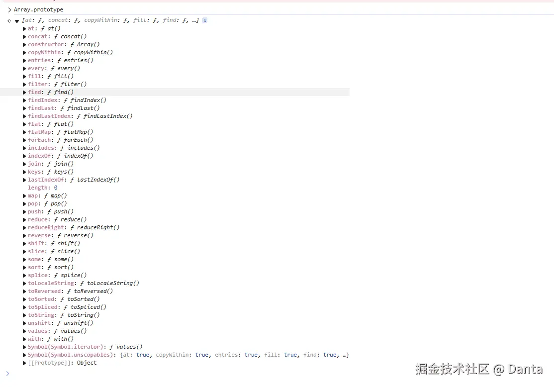Image resolution: width=554 pixels, height=387 pixels.
Task: Expand the toString function row
Action: tap(24, 315)
